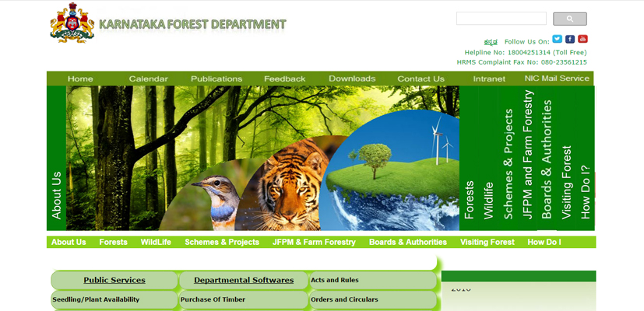644x311 pixels.
Task: Open About Us in light green bar
Action: pos(69,242)
